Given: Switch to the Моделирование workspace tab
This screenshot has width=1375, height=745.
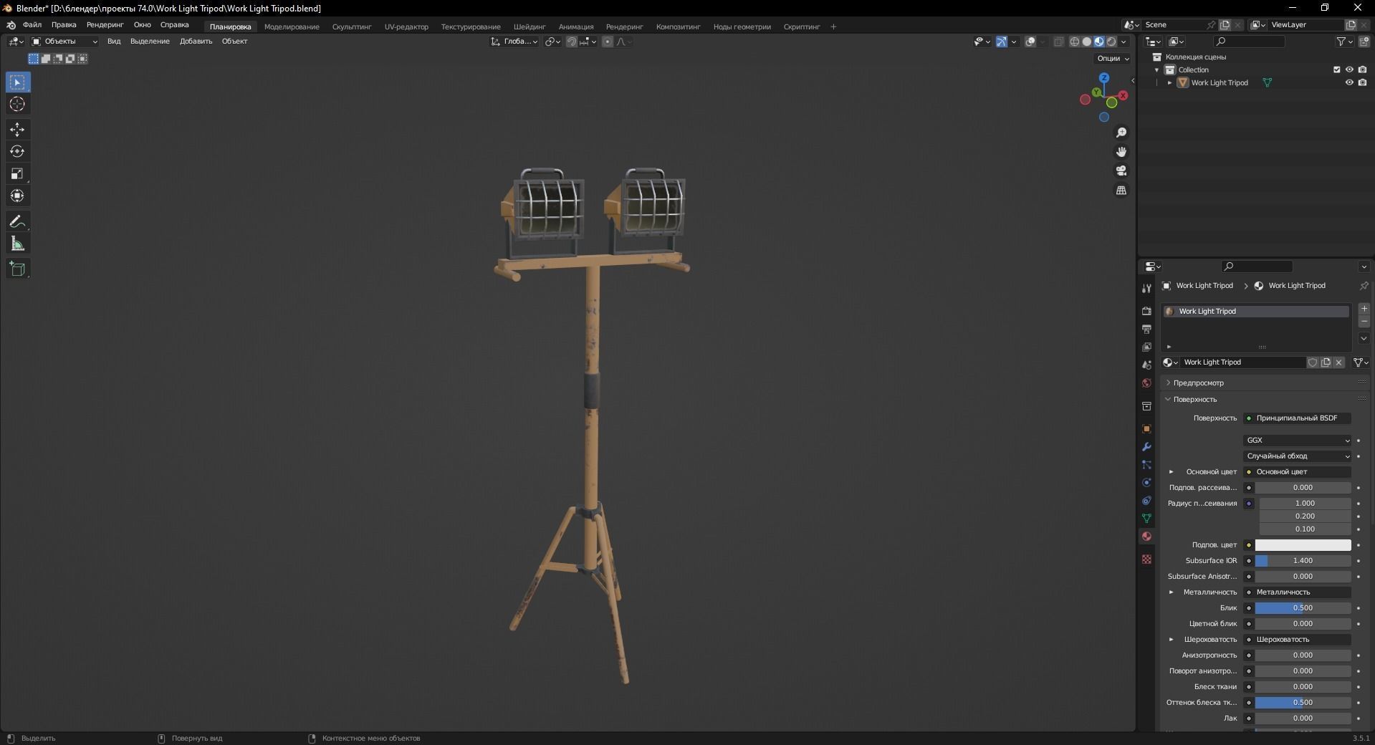Looking at the screenshot, I should (292, 27).
